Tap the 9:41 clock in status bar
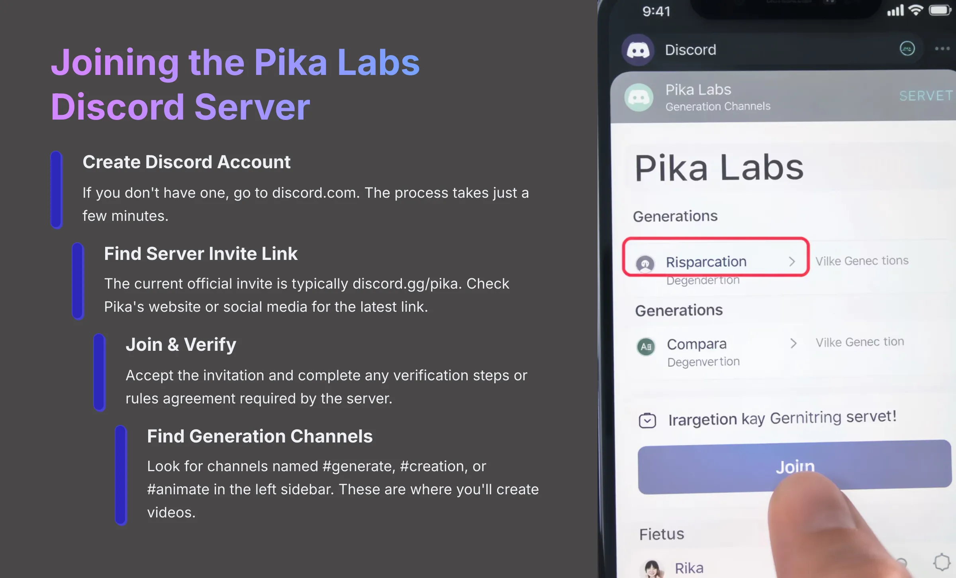956x578 pixels. [656, 11]
